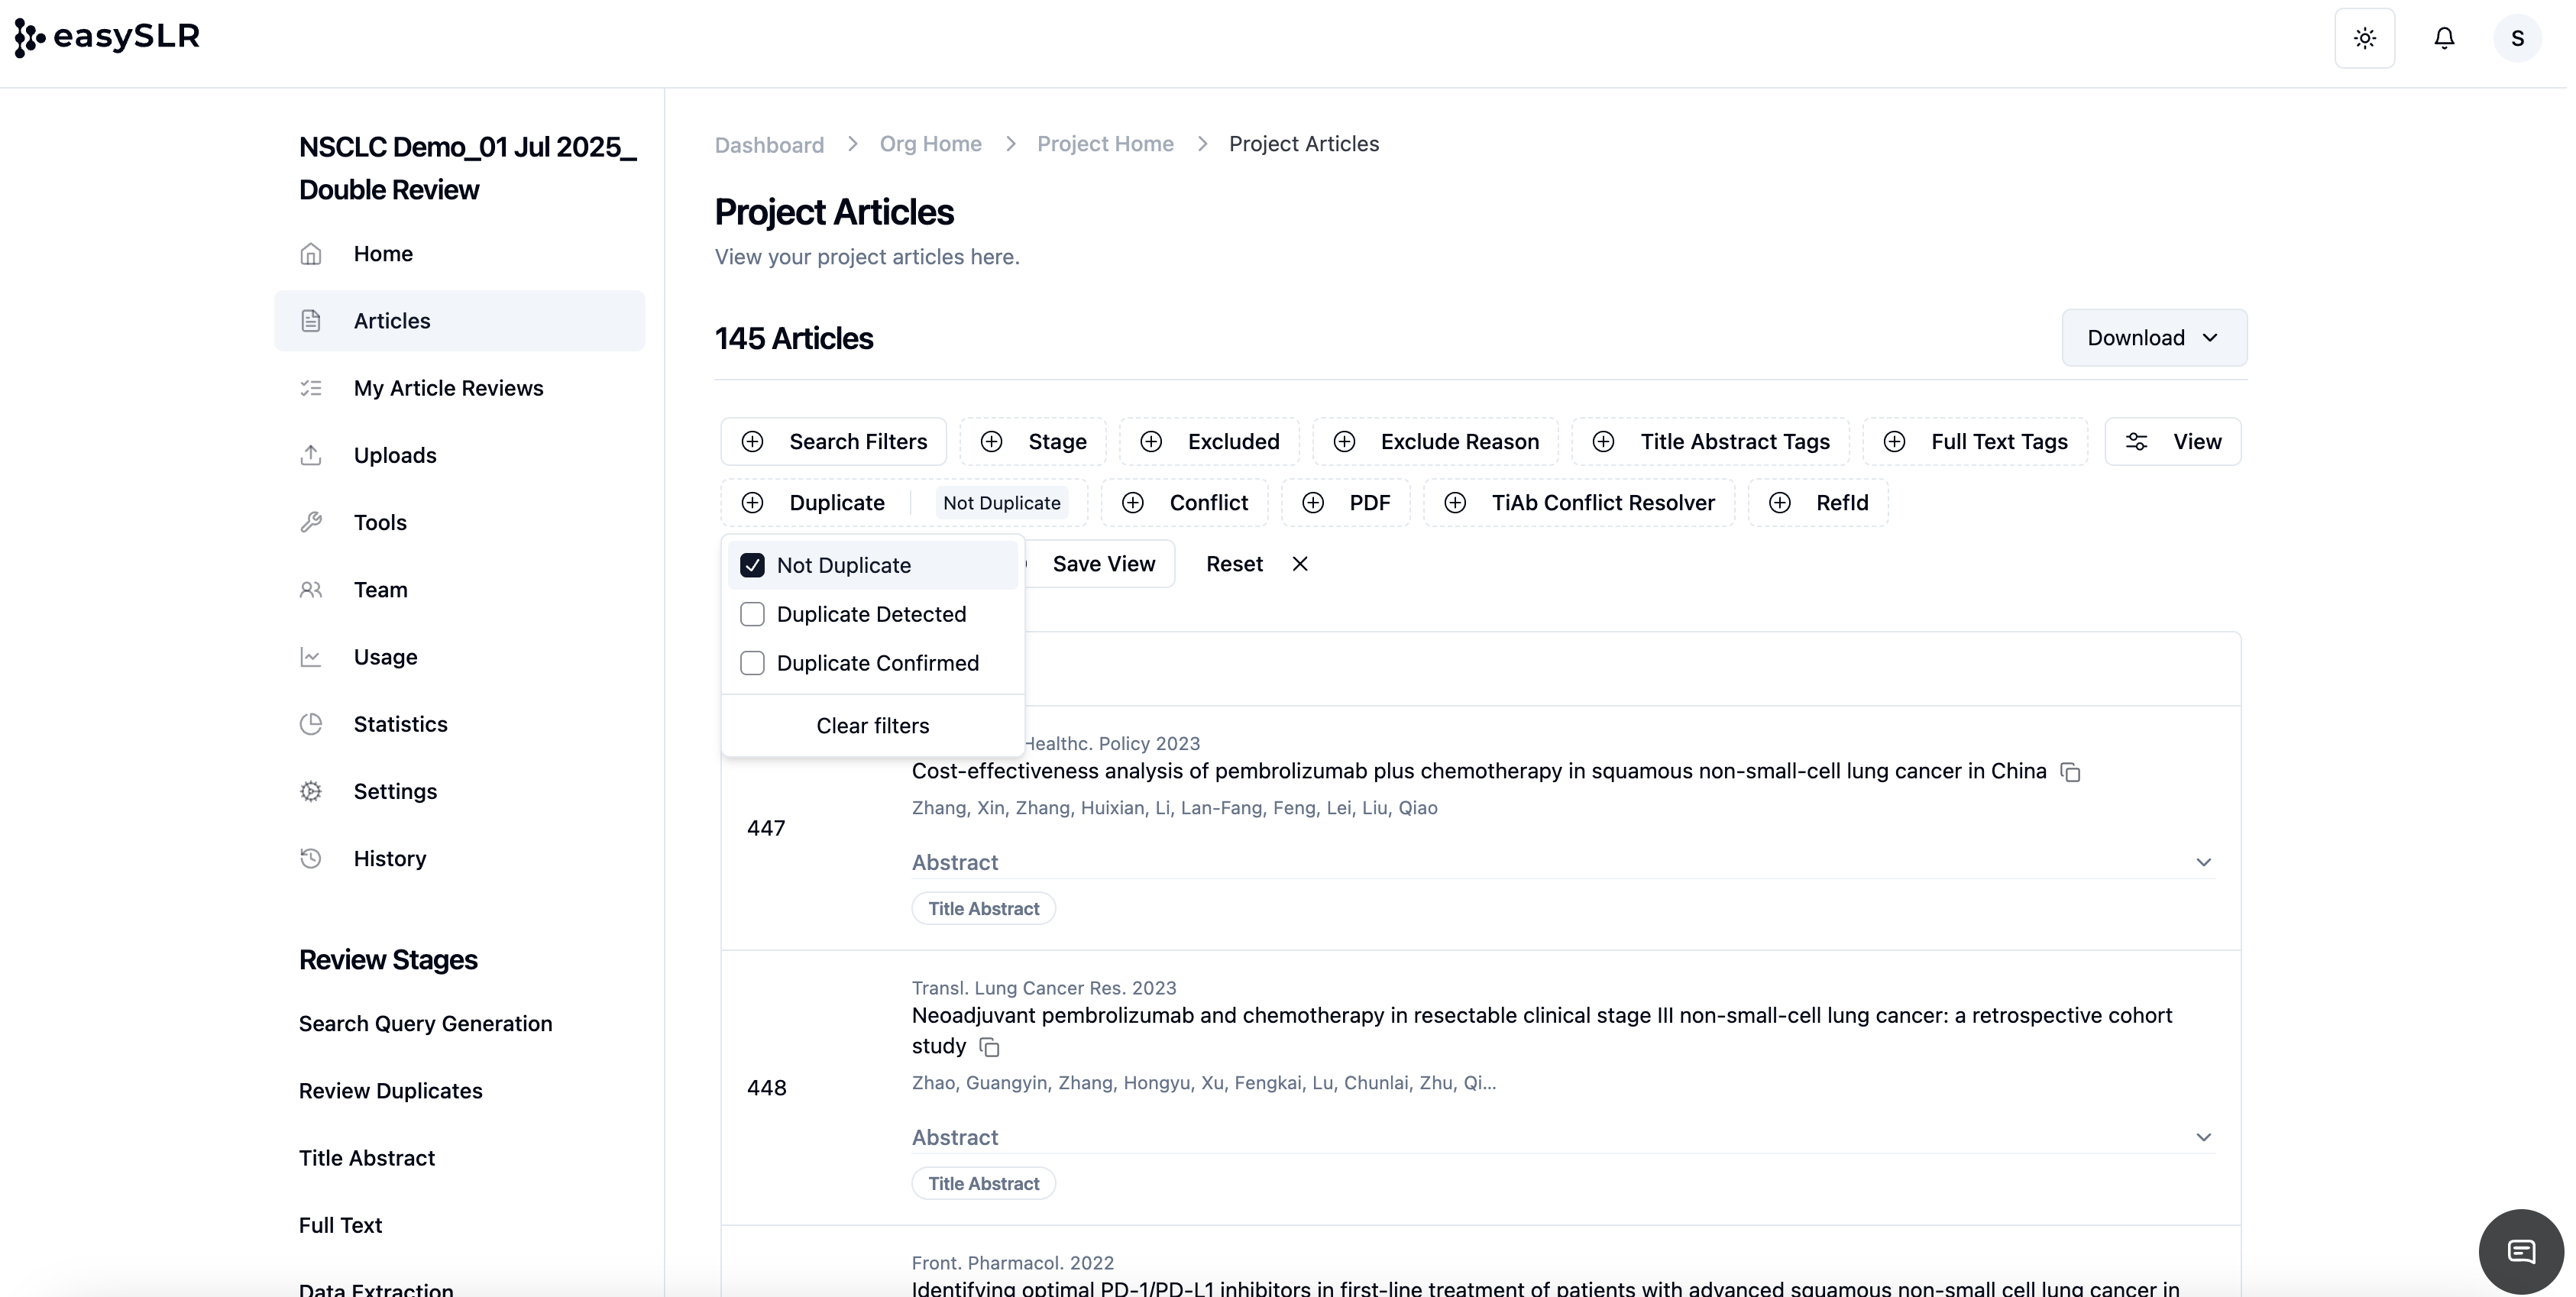Click the chat support bubble icon

click(2520, 1251)
